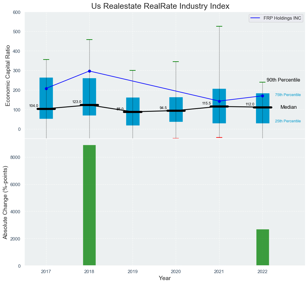Click the 90th Percentile annotation text
Viewport: 308px width, 284px height.
coord(283,80)
